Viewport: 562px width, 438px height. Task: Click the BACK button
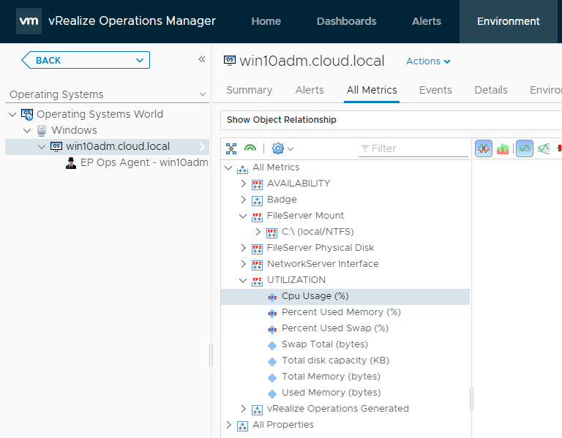(x=86, y=60)
